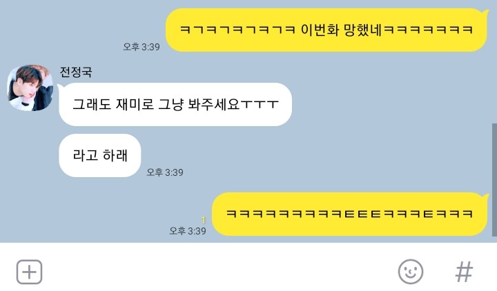
Task: Open the plus attachment menu
Action: [x=29, y=272]
